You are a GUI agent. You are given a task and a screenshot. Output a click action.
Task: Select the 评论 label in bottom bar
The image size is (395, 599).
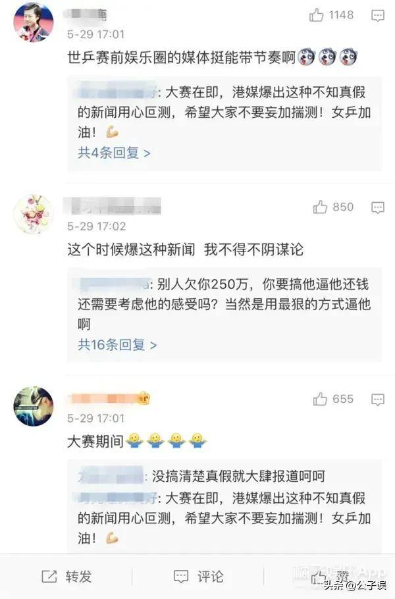[x=211, y=577]
